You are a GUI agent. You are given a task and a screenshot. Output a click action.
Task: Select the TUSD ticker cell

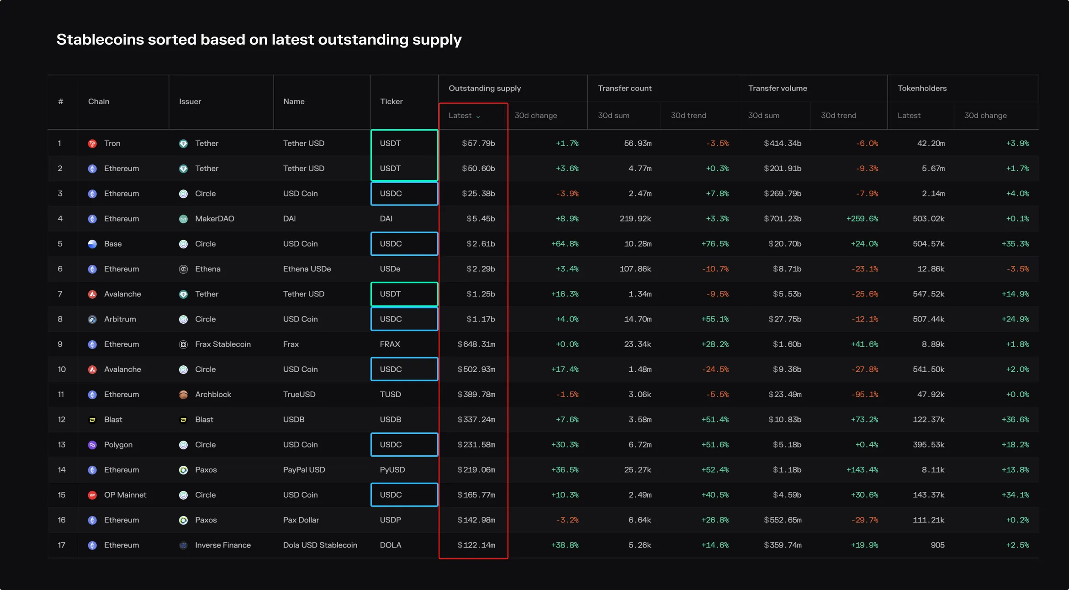pos(390,395)
